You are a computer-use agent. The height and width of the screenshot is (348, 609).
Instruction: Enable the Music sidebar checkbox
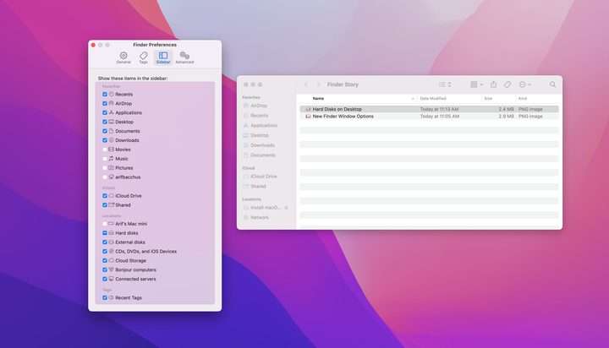pyautogui.click(x=105, y=159)
